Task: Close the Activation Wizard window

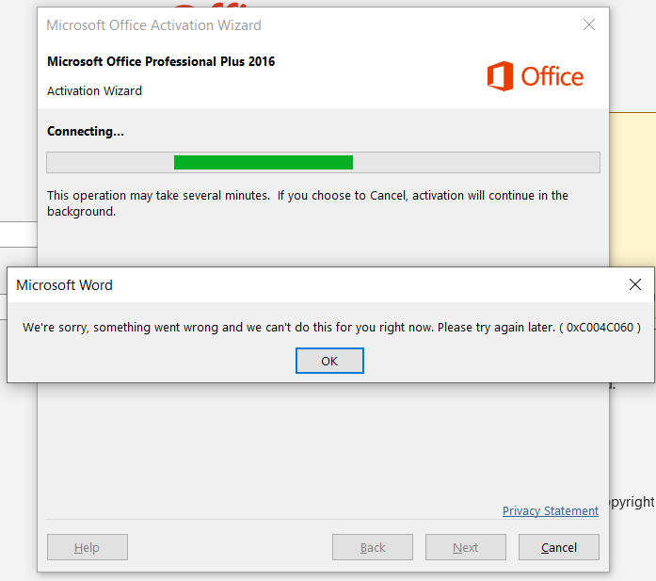Action: pos(589,24)
